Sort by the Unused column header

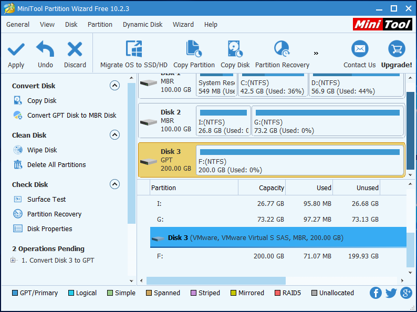click(357, 188)
